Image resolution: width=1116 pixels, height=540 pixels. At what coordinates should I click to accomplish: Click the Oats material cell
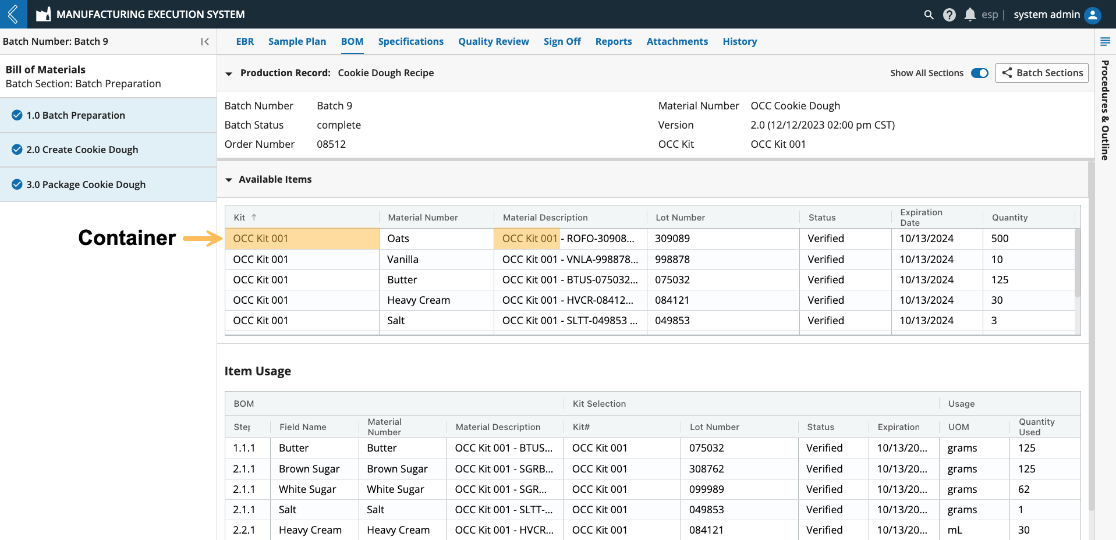tap(437, 239)
